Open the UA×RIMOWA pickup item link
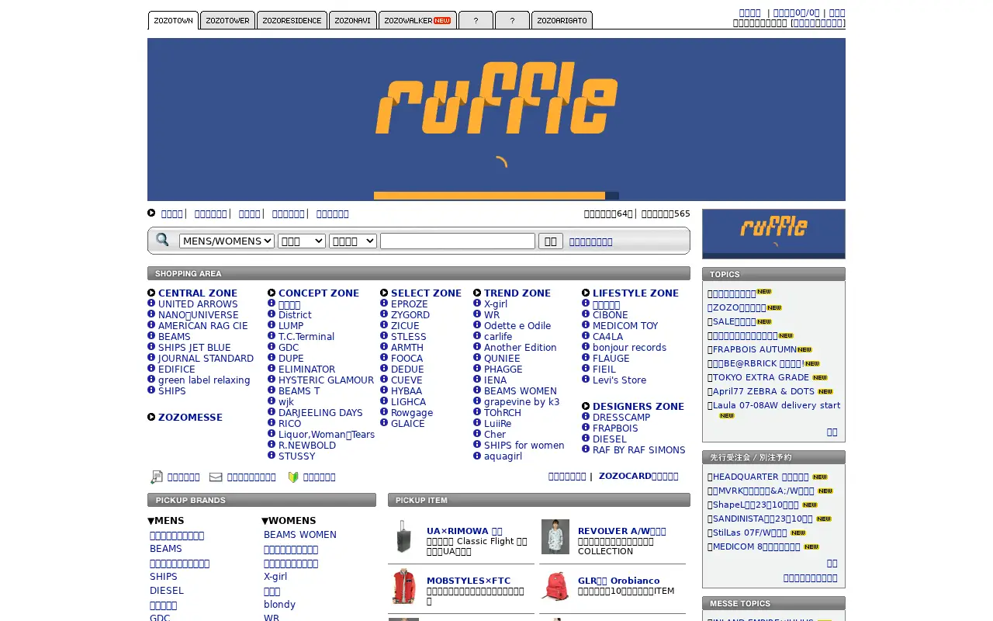 tap(465, 531)
